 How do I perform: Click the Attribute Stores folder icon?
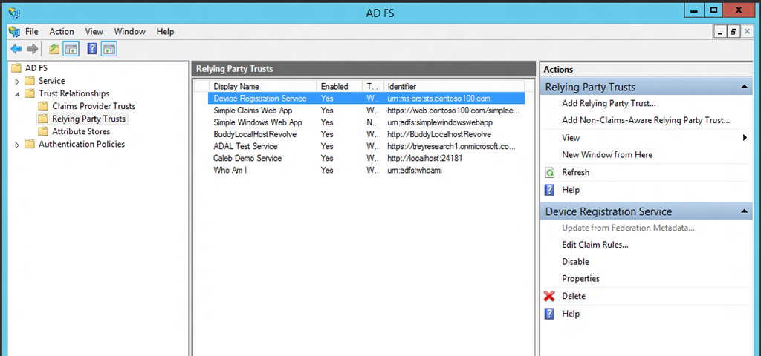point(44,131)
